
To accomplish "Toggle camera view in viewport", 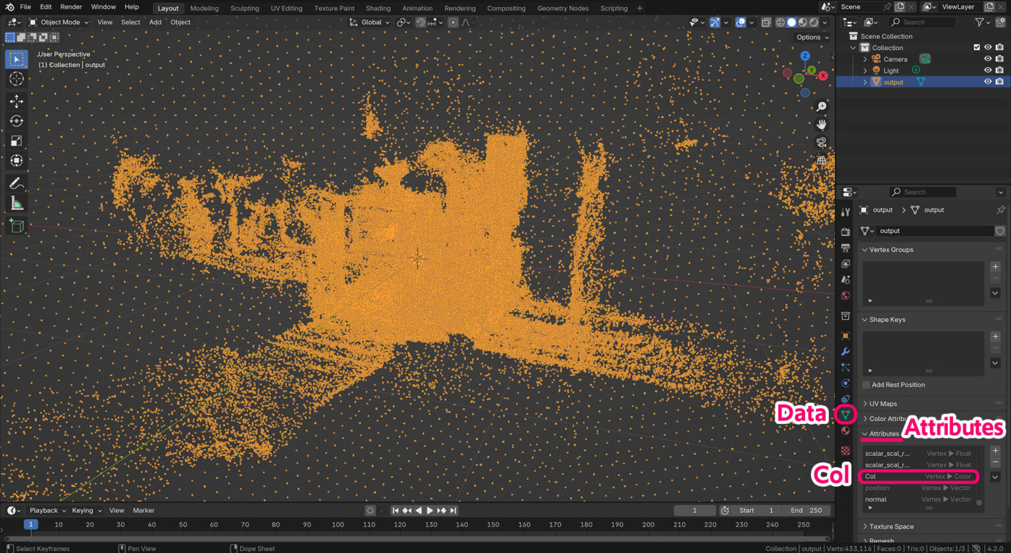I will click(x=821, y=142).
